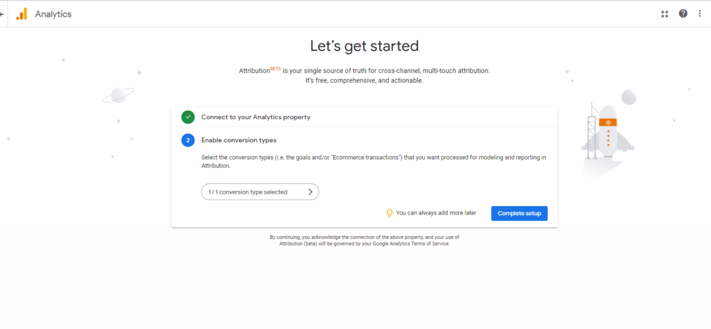Select the 'Enable conversion types' step heading
Image resolution: width=711 pixels, height=329 pixels.
tap(239, 140)
